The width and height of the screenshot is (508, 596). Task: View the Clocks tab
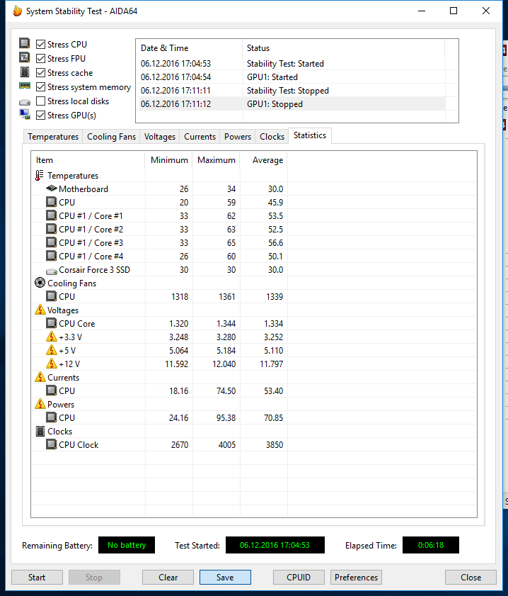[272, 137]
